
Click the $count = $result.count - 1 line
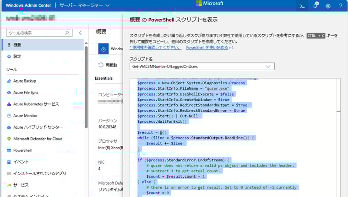[x=175, y=176]
